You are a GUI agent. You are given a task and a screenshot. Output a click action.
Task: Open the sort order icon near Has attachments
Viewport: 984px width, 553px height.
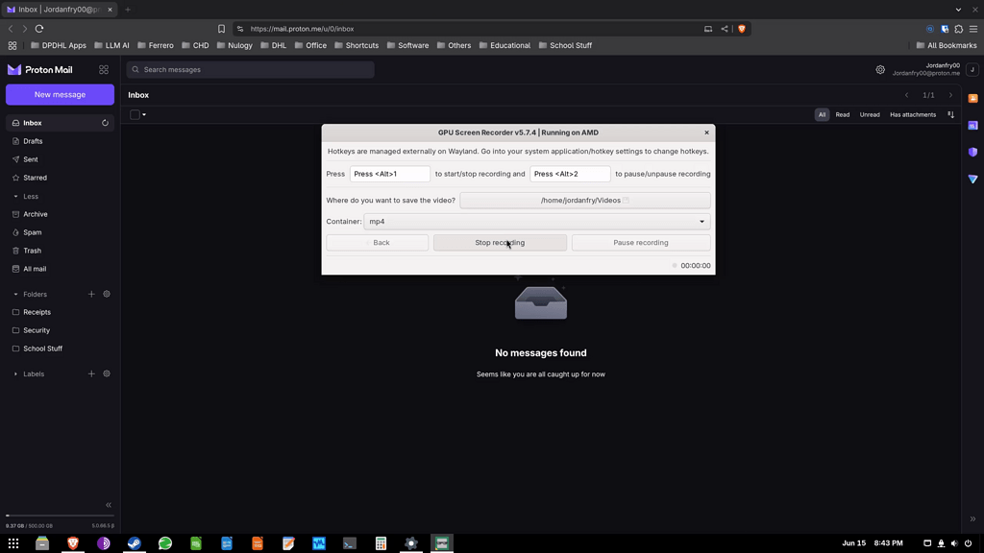point(949,114)
